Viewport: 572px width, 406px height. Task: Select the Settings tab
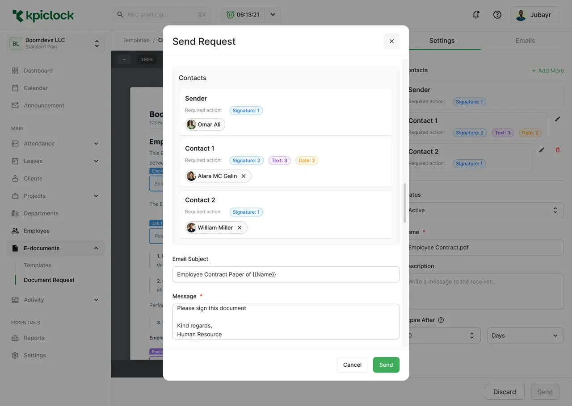point(442,41)
